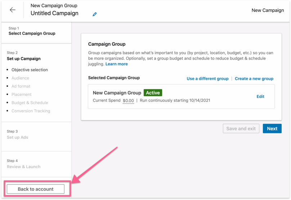
Task: Click Edit on New Campaign Group
Action: [x=260, y=97]
